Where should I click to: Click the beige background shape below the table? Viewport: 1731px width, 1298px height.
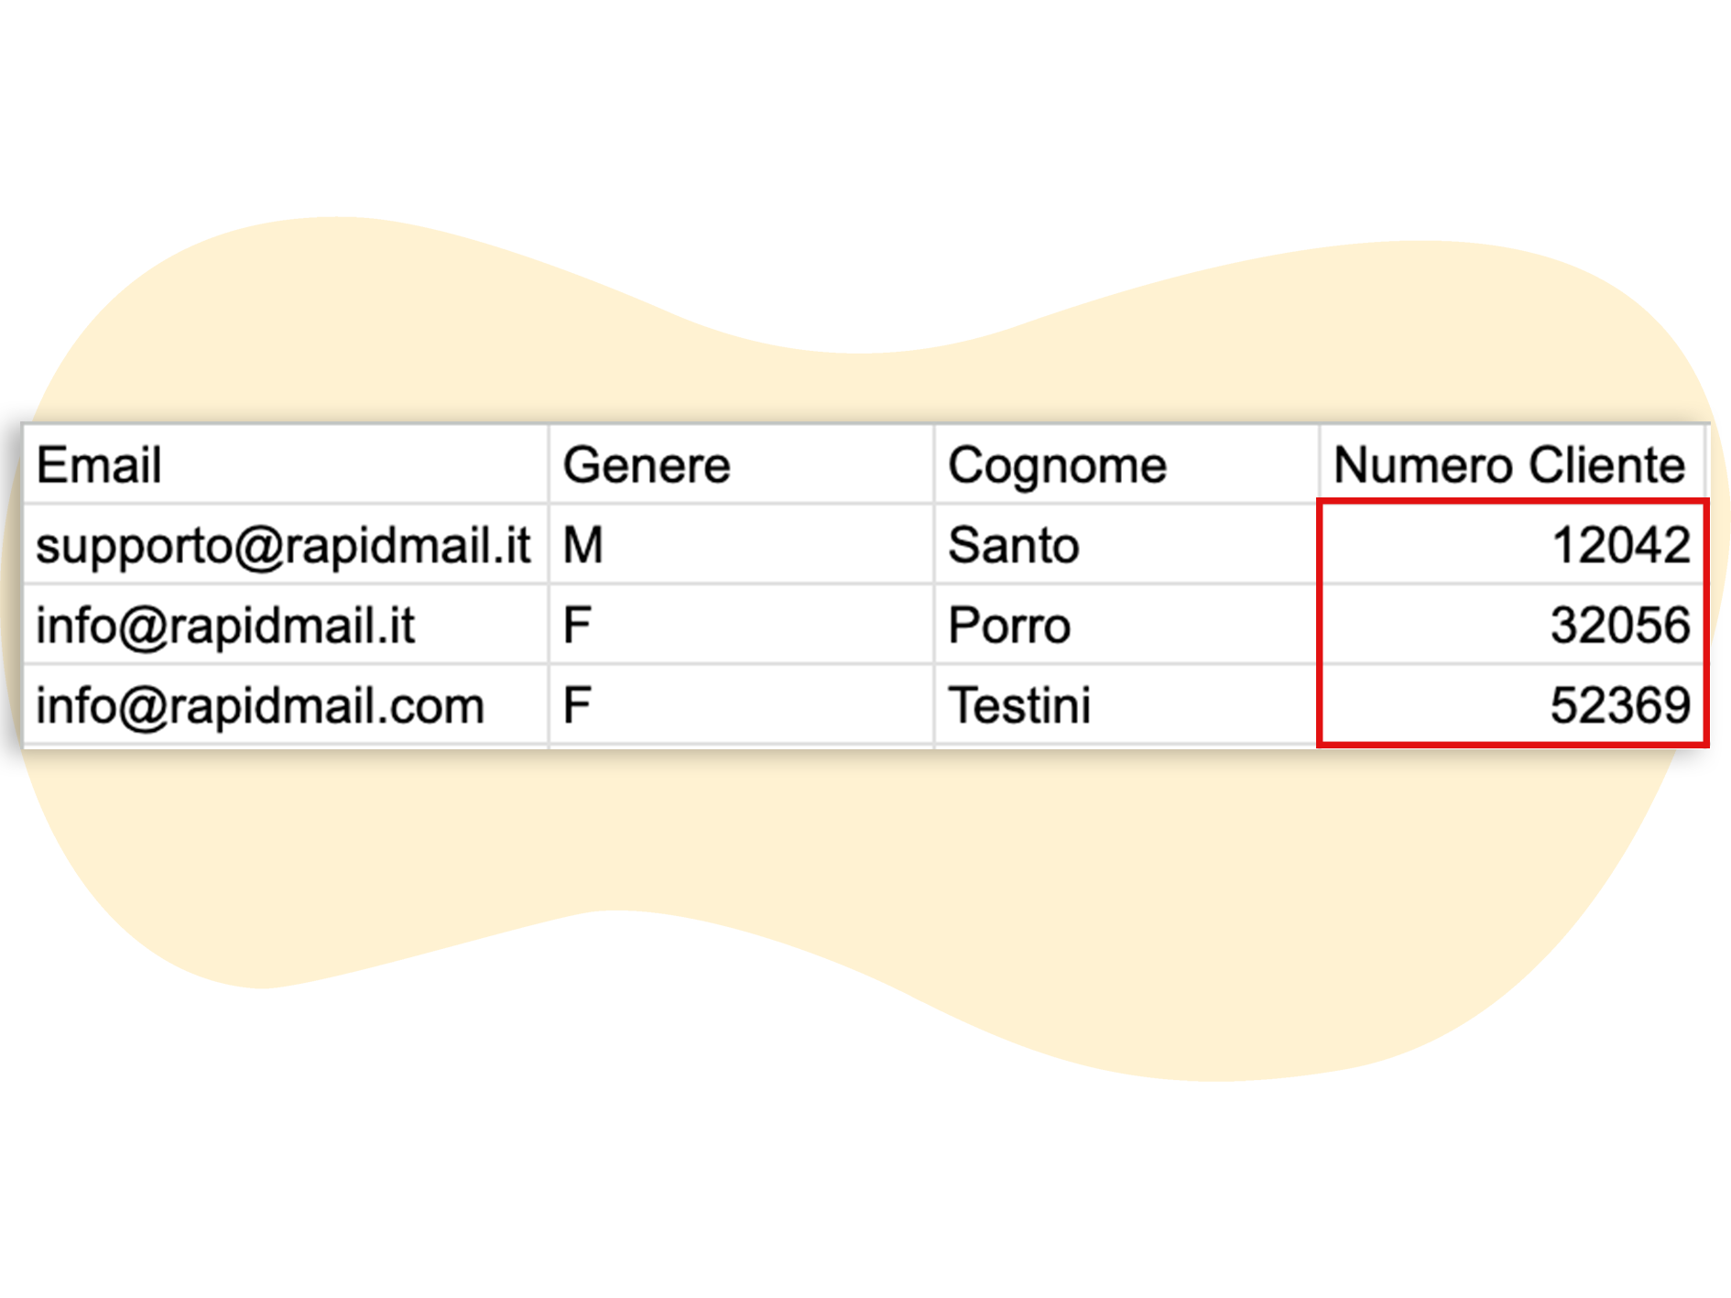tap(824, 870)
